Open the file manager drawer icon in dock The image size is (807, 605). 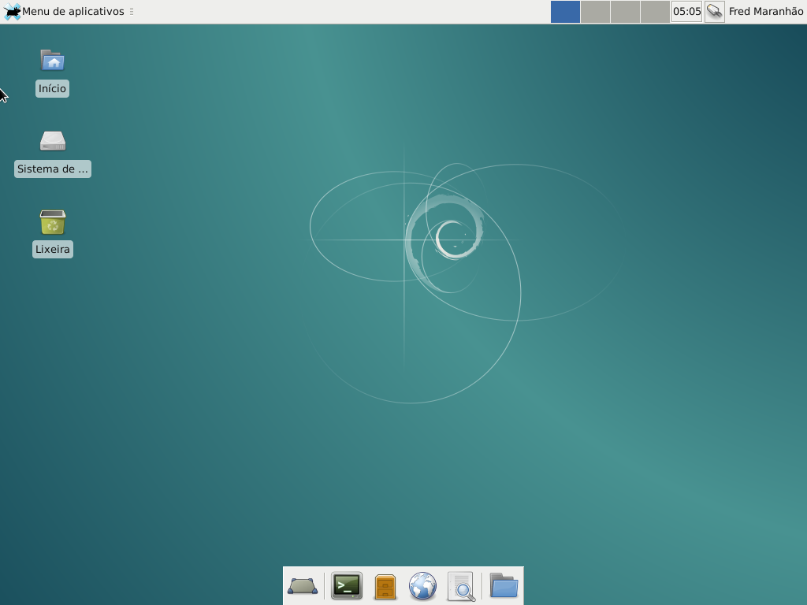click(385, 586)
